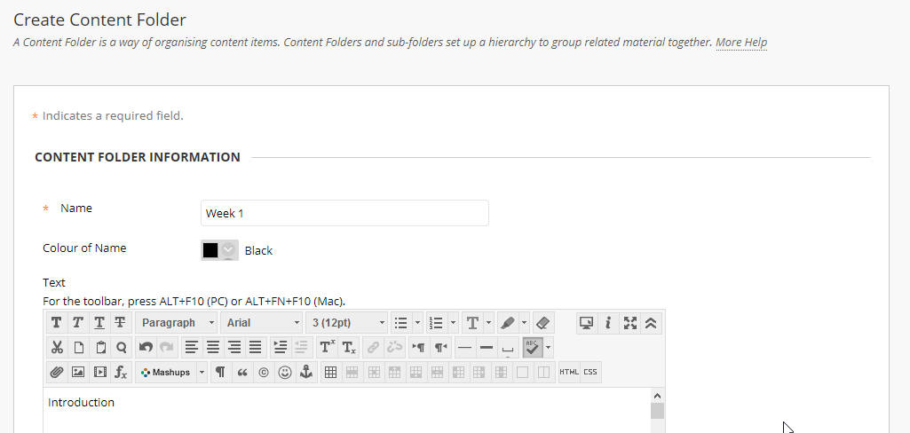Open the Paragraph format dropdown
The height and width of the screenshot is (433, 910).
tap(177, 323)
